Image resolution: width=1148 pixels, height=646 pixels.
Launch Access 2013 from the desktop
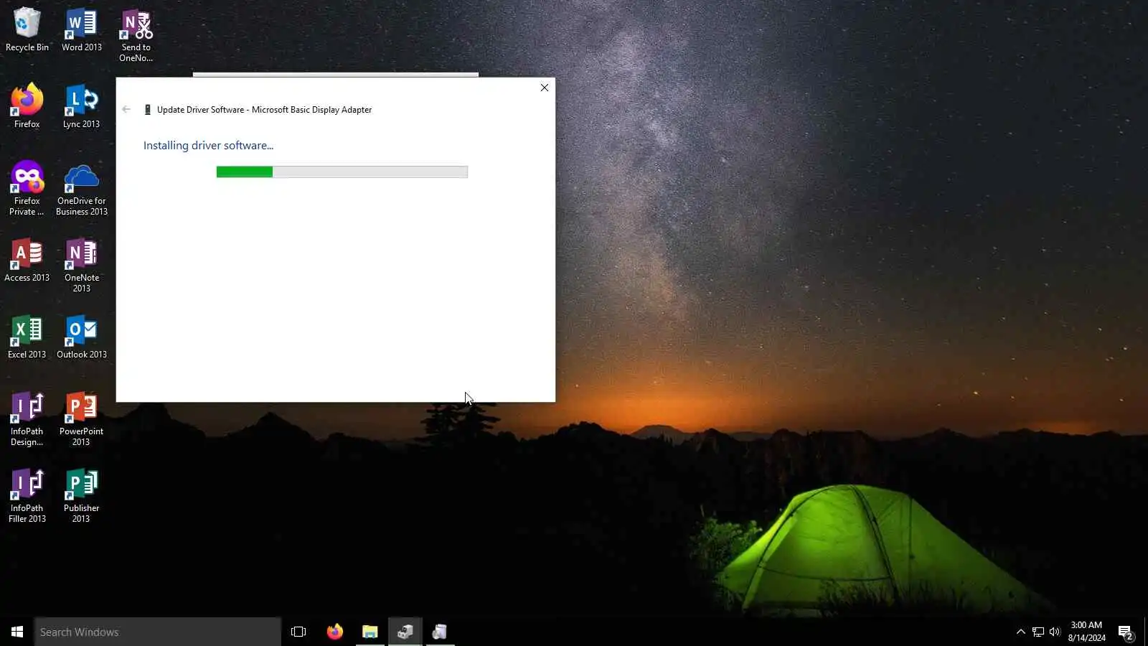click(27, 261)
